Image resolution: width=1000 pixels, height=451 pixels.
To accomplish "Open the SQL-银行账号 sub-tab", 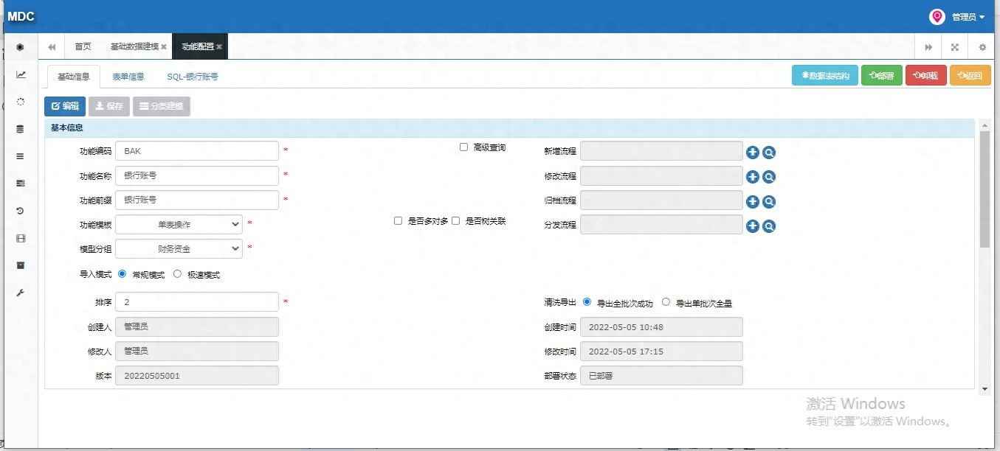I will [193, 77].
